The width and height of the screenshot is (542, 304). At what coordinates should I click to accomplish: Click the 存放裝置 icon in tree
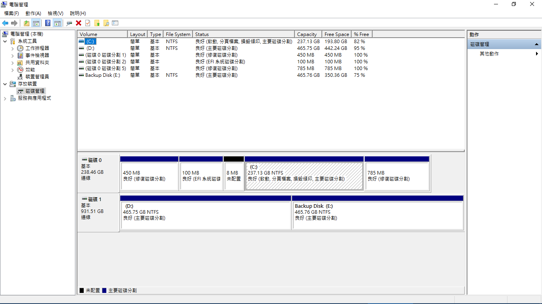point(13,84)
